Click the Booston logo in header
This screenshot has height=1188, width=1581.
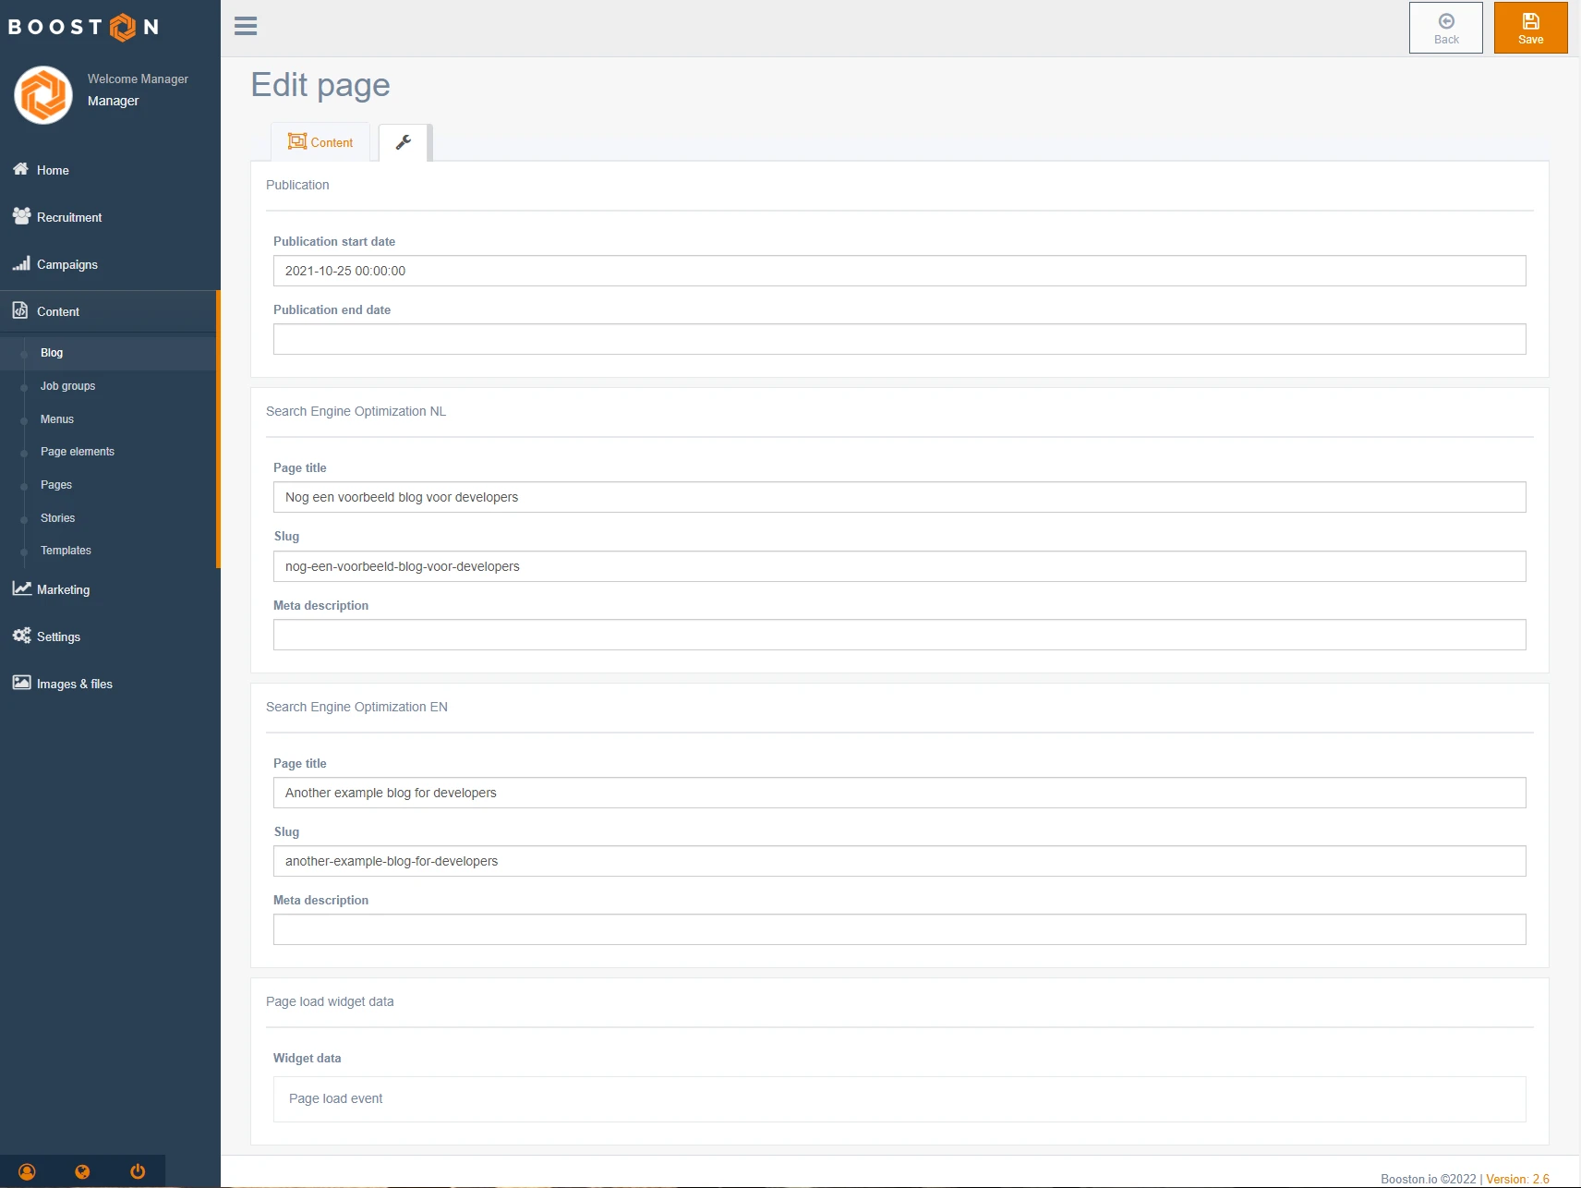tap(83, 27)
